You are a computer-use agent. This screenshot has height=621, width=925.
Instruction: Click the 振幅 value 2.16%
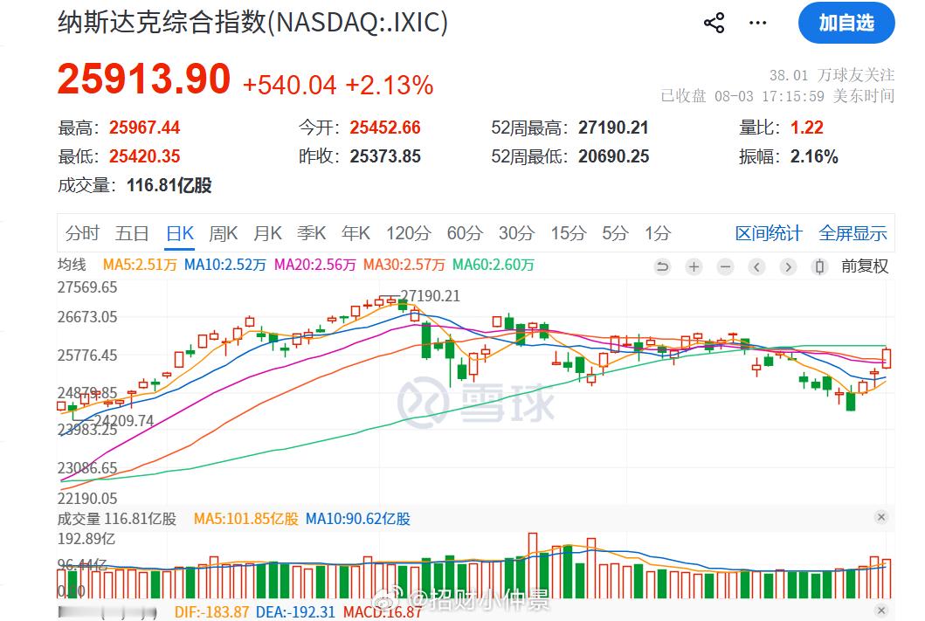click(814, 156)
